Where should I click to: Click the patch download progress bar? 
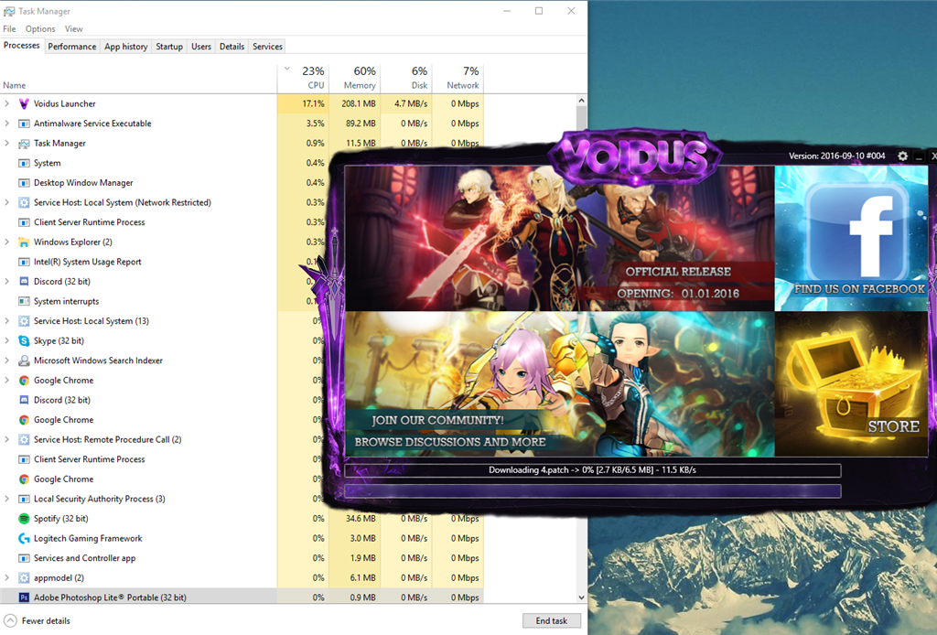point(593,470)
